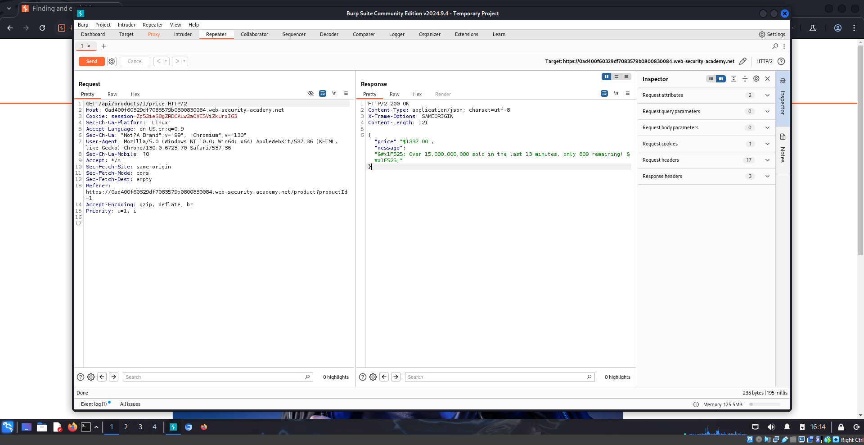Image resolution: width=864 pixels, height=445 pixels.
Task: Click the orange Send button
Action: coord(92,61)
